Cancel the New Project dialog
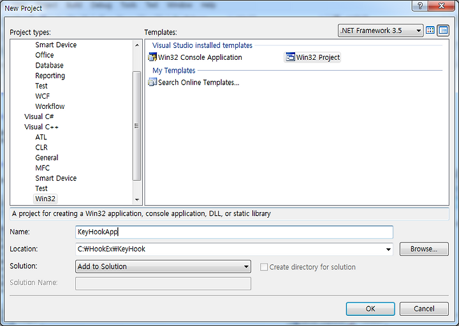459x326 pixels. click(x=424, y=309)
